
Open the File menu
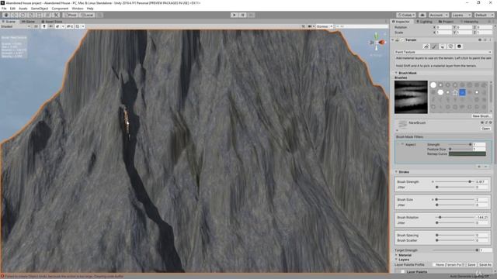click(x=4, y=9)
